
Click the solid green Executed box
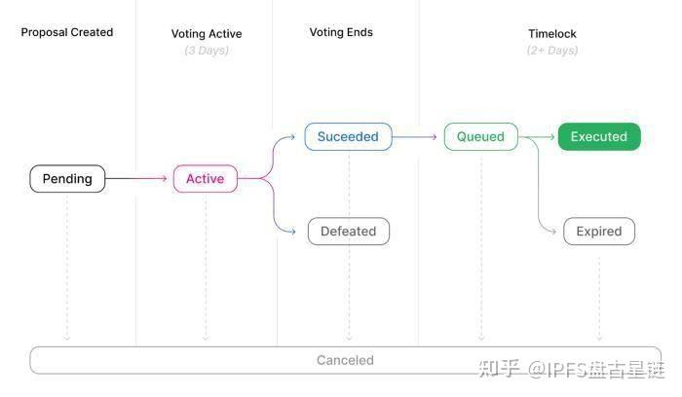pyautogui.click(x=598, y=137)
